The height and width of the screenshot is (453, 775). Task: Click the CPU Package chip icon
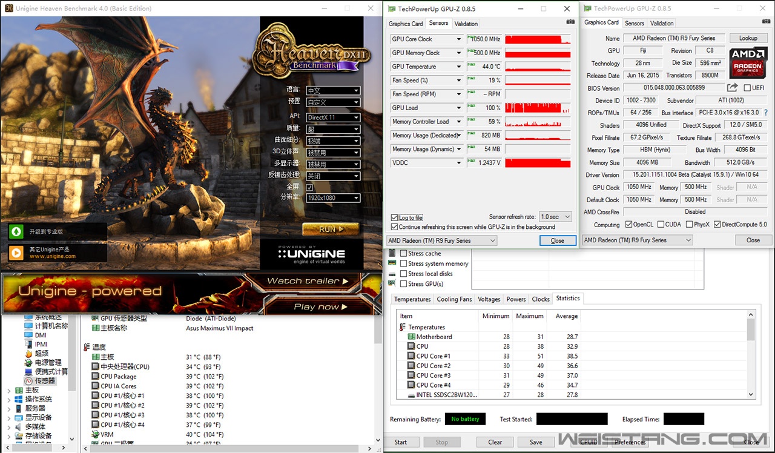point(95,376)
